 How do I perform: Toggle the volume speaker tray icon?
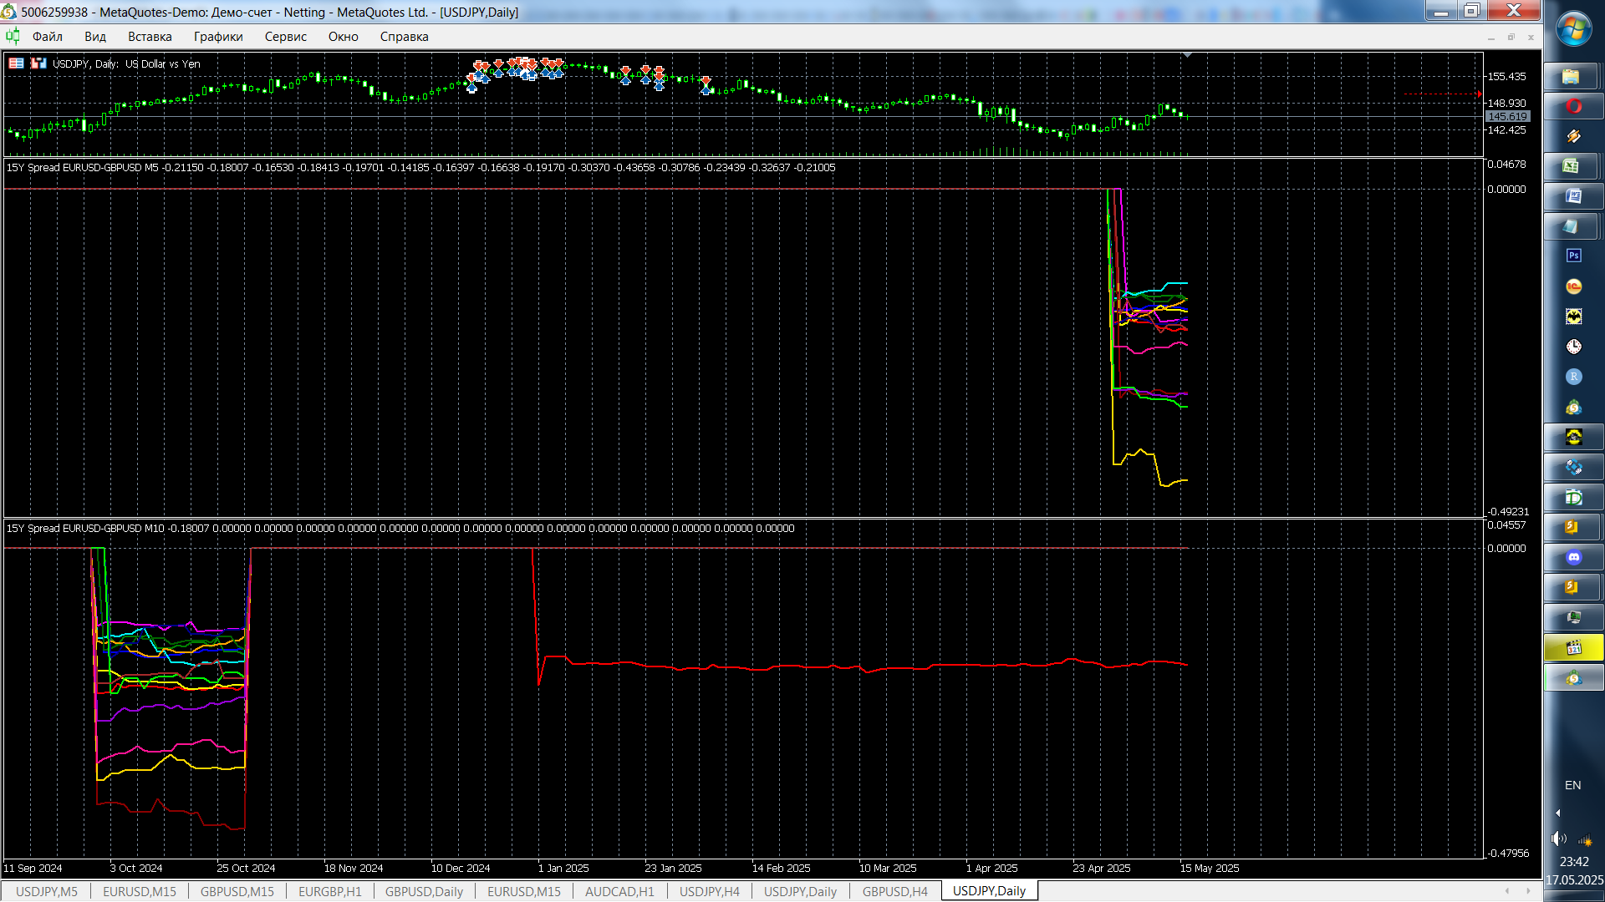click(x=1557, y=839)
